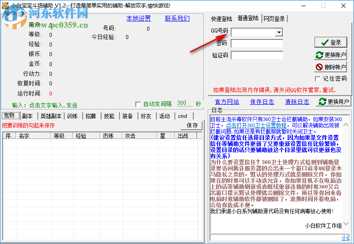This screenshot has height=244, width=354.
Task: Switch to 网页登录 tab
Action: click(274, 19)
